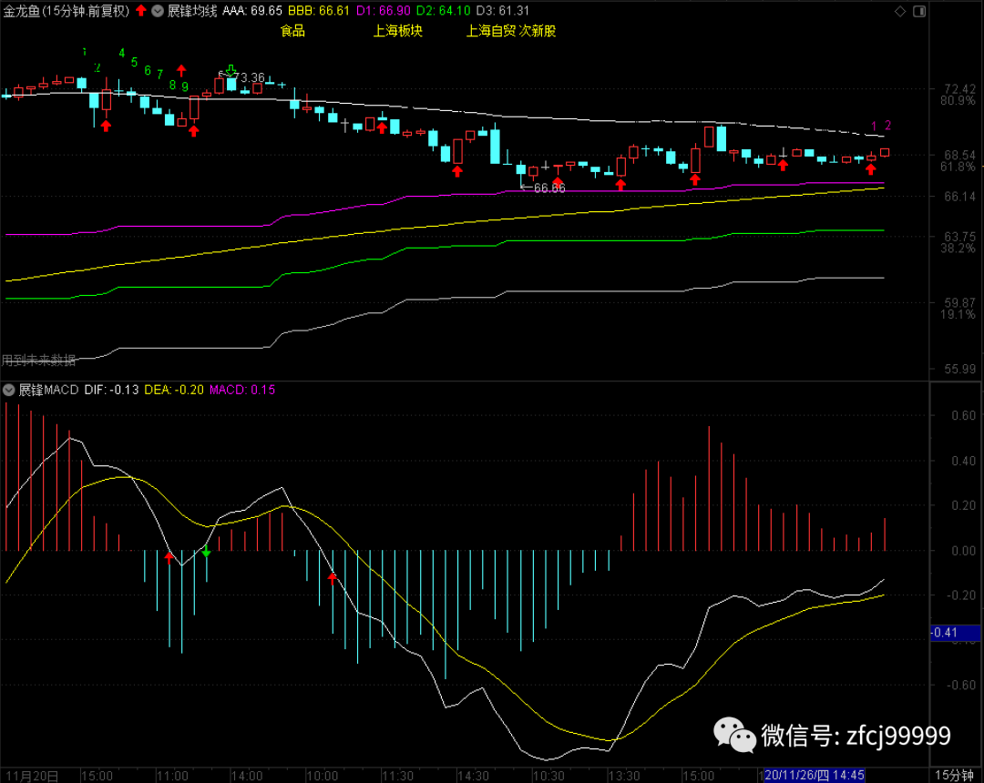Click the 59.87 price axis label
Screen dimensions: 984x783
959,303
